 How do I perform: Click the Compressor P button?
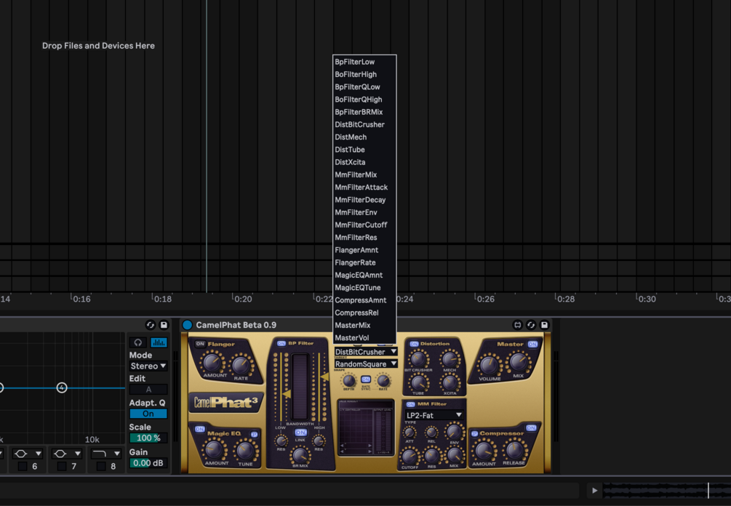tap(474, 434)
